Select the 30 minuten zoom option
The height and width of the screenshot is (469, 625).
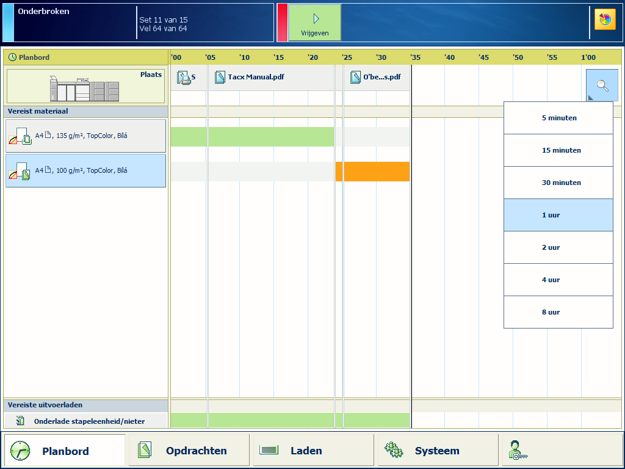click(x=558, y=183)
